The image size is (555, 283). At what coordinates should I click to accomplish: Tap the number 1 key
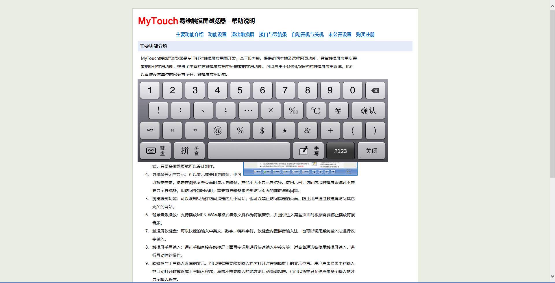pos(150,90)
